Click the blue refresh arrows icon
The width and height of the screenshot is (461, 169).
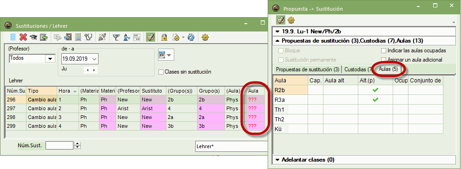pyautogui.click(x=191, y=37)
